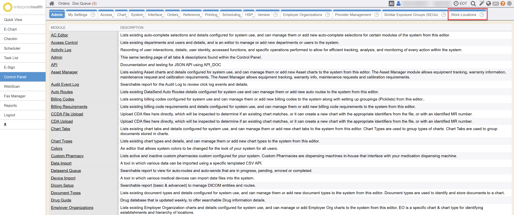Expand the Reference tab dropdown

coord(191,15)
